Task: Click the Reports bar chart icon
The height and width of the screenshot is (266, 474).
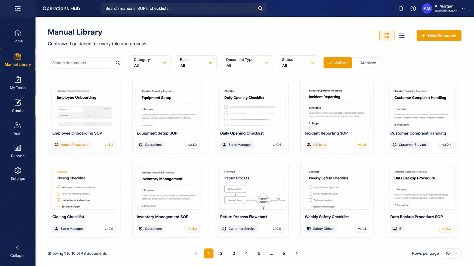Action: [18, 148]
